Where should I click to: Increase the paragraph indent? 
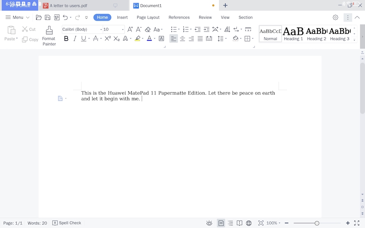206,29
